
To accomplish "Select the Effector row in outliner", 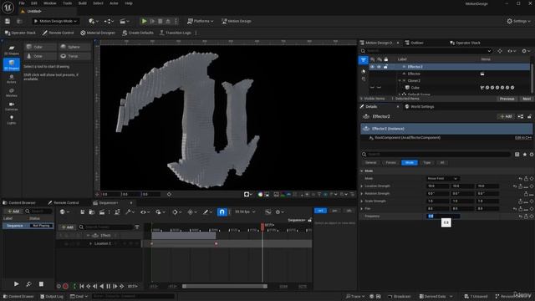I will (414, 74).
